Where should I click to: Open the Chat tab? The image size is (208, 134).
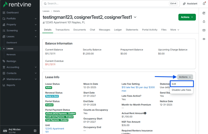(92, 30)
